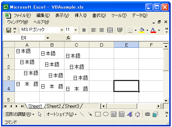172x127 pixels.
Task: Click previous sheet tab arrow
Action: tap(11, 106)
